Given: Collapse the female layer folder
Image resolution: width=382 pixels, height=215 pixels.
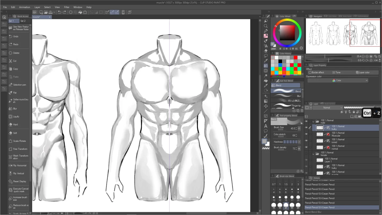Looking at the screenshot, I should pos(313,154).
